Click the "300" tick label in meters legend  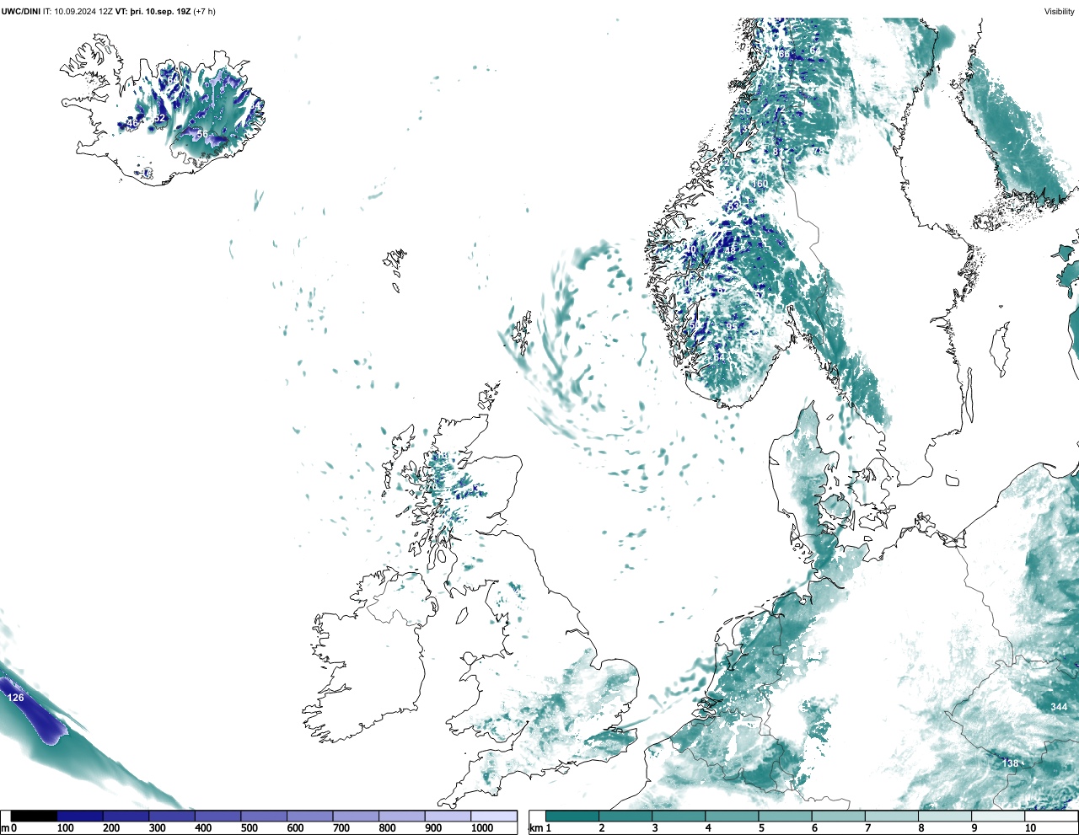pos(157,829)
